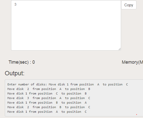The height and width of the screenshot is (118, 143).
Task: Click the line moving disk 1 from C to B
Action: tap(47, 93)
